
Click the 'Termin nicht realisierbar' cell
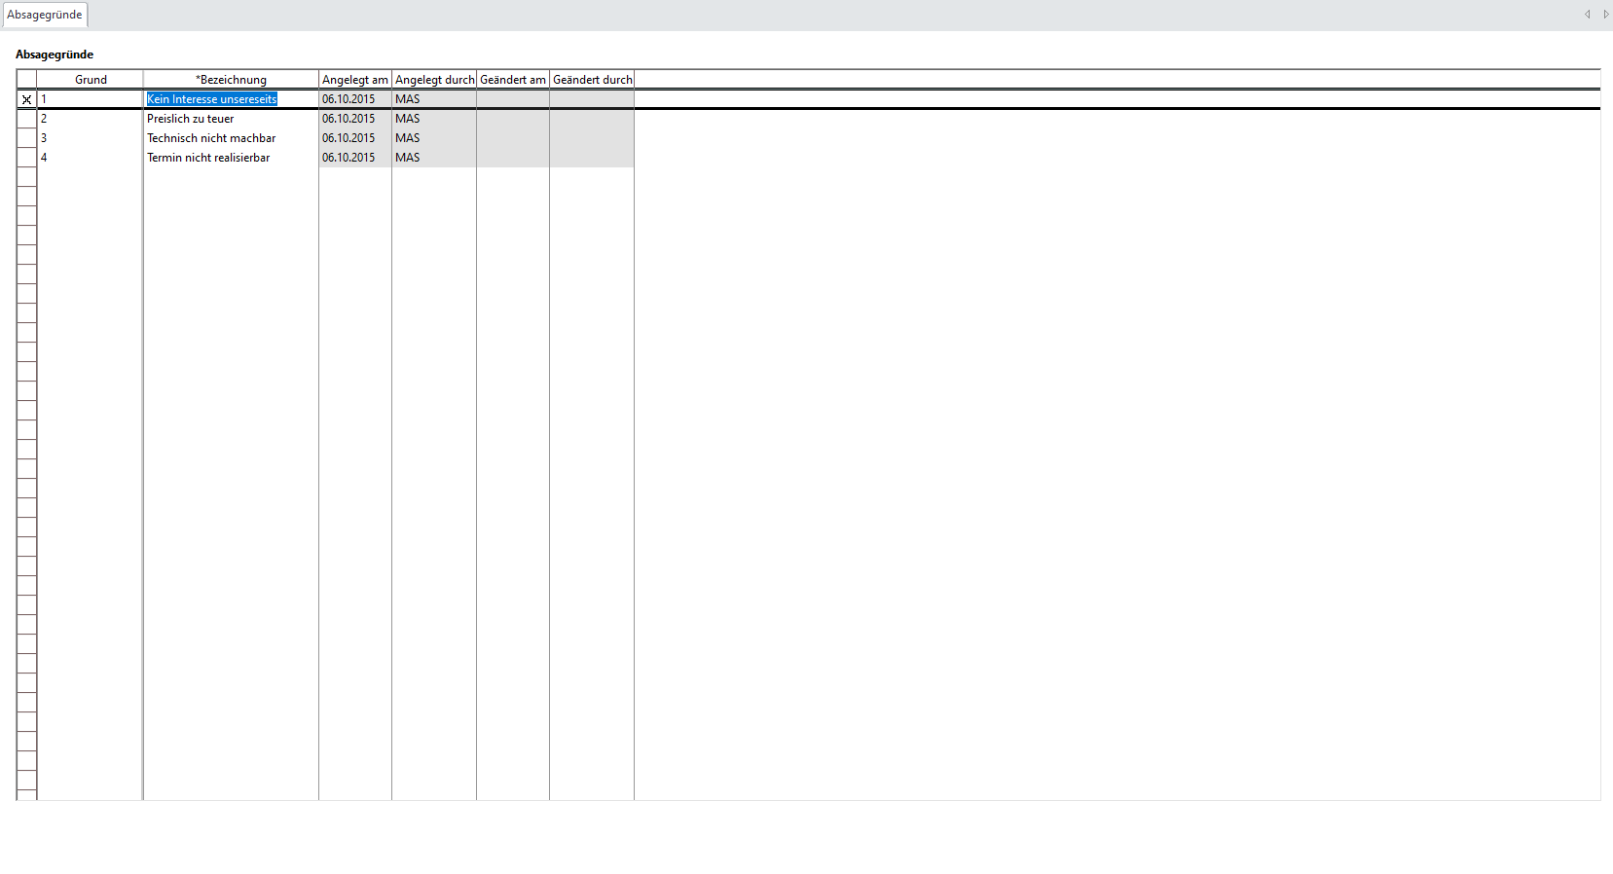coord(208,158)
